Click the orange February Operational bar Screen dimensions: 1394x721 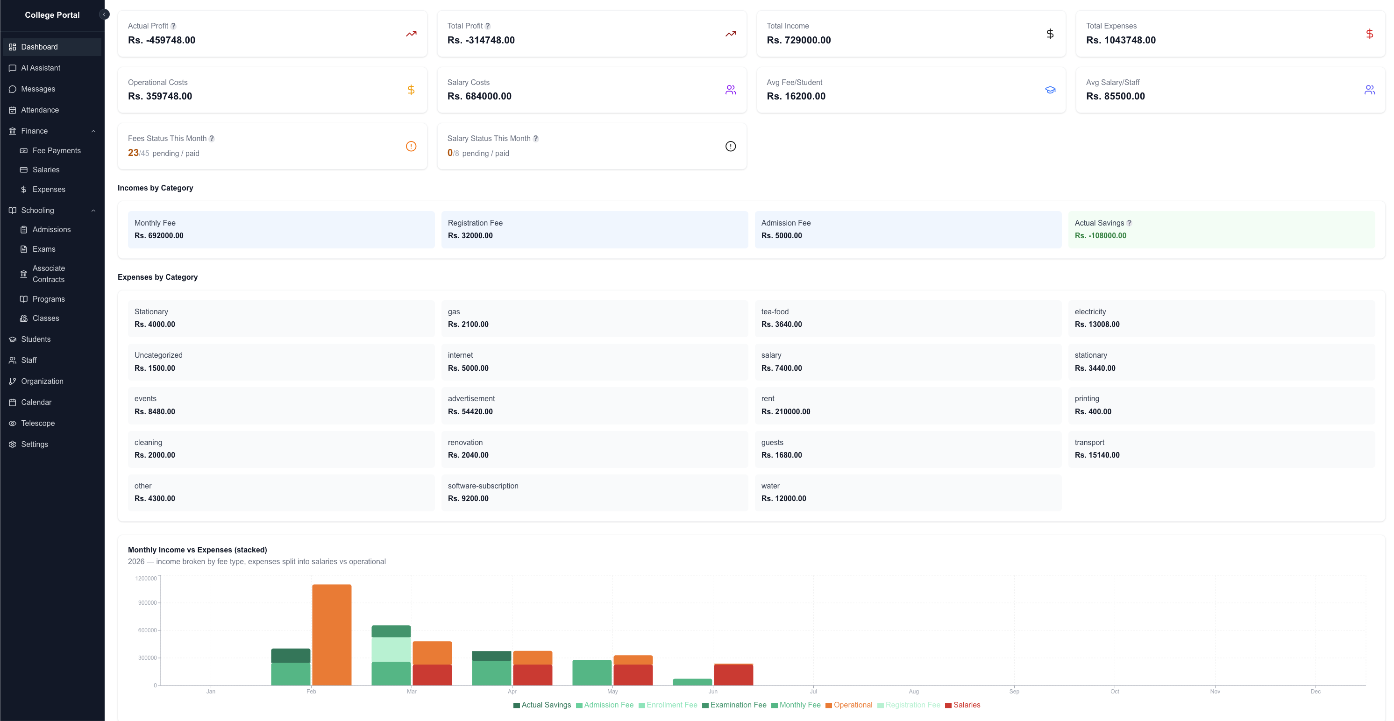tap(332, 635)
